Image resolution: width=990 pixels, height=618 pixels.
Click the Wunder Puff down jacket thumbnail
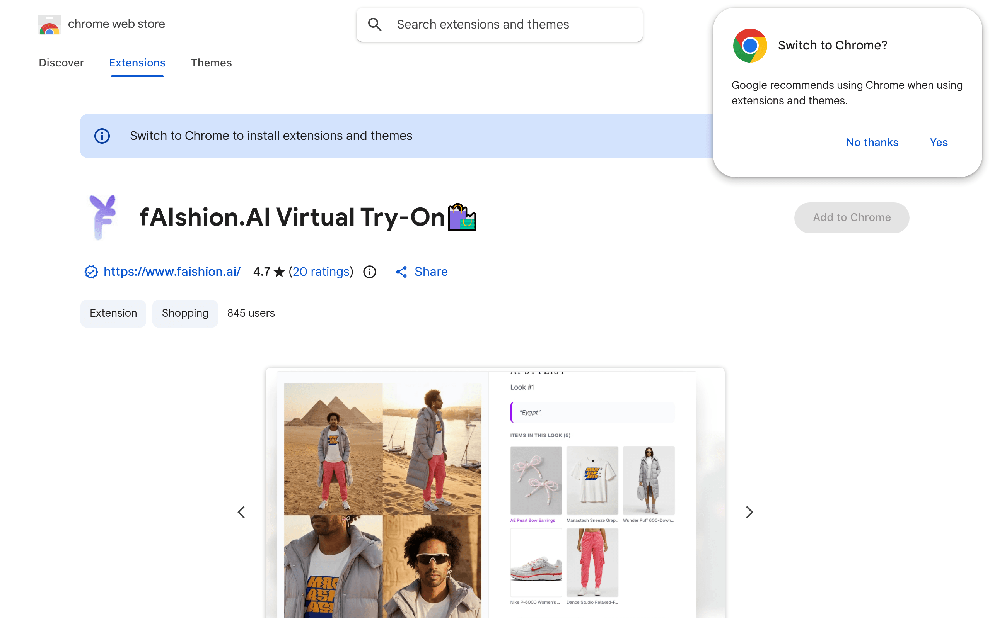(x=649, y=480)
